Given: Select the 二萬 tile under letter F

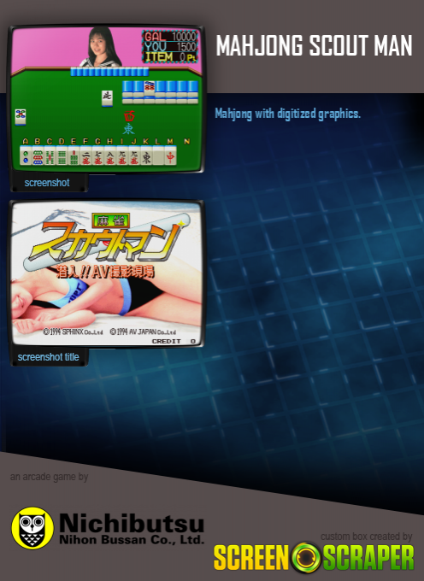Looking at the screenshot, I should pos(86,156).
